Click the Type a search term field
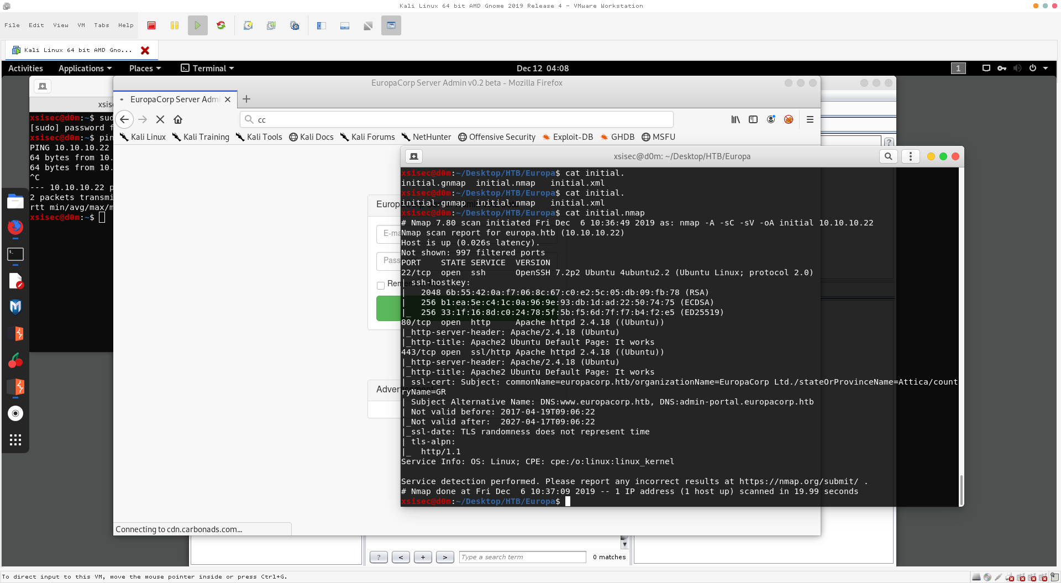The width and height of the screenshot is (1061, 583). [x=523, y=557]
